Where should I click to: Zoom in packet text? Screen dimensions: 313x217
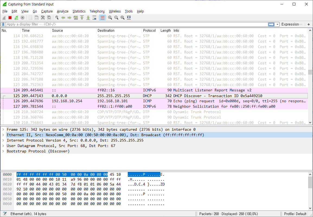[110, 18]
